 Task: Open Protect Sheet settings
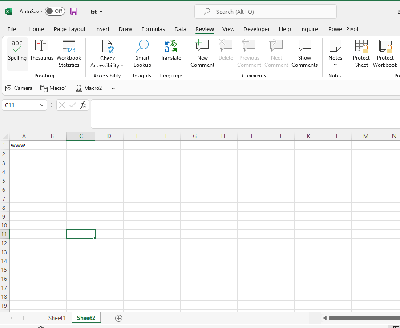(361, 53)
